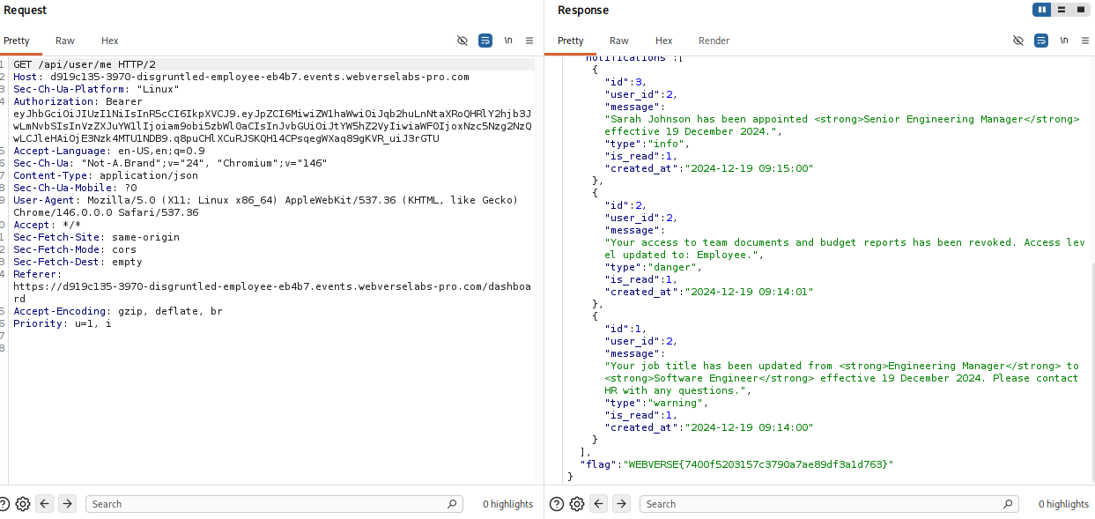The width and height of the screenshot is (1095, 519).
Task: Click the 'GET /api/user/me HTTP/2' request line
Action: click(x=84, y=65)
